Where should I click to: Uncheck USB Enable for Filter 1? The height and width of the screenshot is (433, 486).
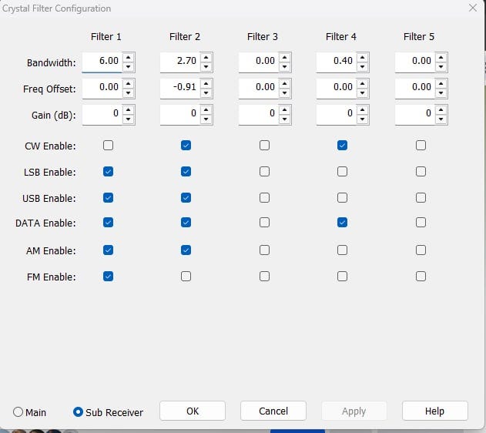pyautogui.click(x=108, y=198)
